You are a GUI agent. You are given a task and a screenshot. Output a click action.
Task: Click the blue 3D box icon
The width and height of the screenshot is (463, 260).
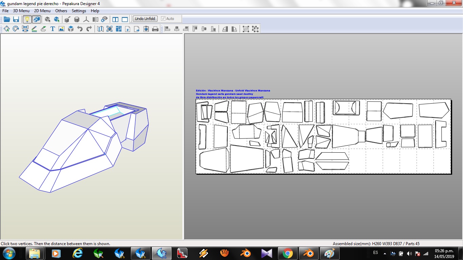pos(71,29)
